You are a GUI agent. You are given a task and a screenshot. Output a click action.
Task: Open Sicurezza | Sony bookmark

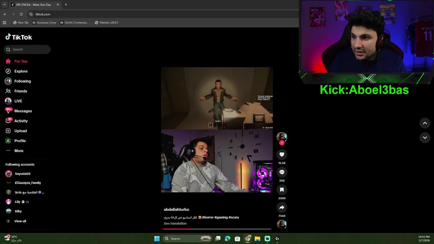[44, 23]
